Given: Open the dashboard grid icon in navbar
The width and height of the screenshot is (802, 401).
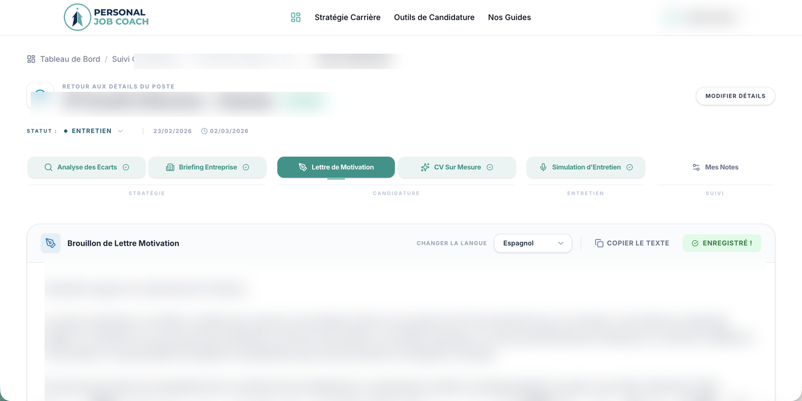Looking at the screenshot, I should coord(296,17).
